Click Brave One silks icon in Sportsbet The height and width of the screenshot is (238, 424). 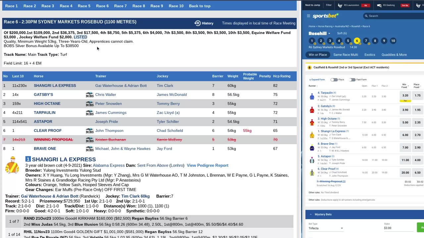click(312, 147)
